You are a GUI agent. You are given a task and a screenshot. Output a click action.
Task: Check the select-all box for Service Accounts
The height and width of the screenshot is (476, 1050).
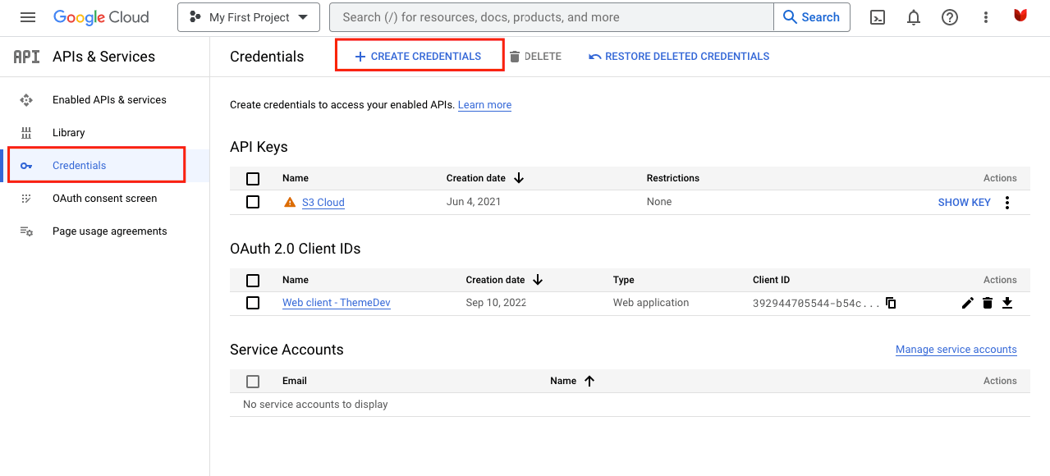click(253, 381)
